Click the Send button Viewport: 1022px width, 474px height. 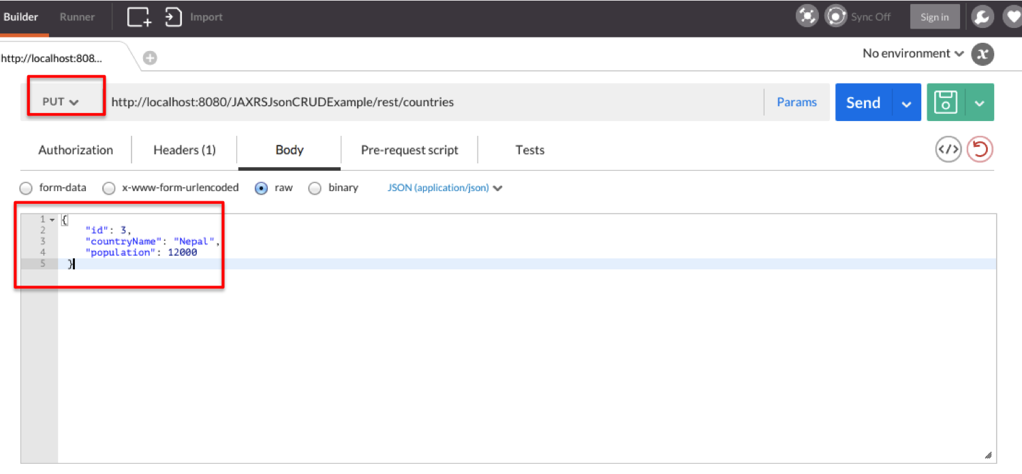coord(863,102)
